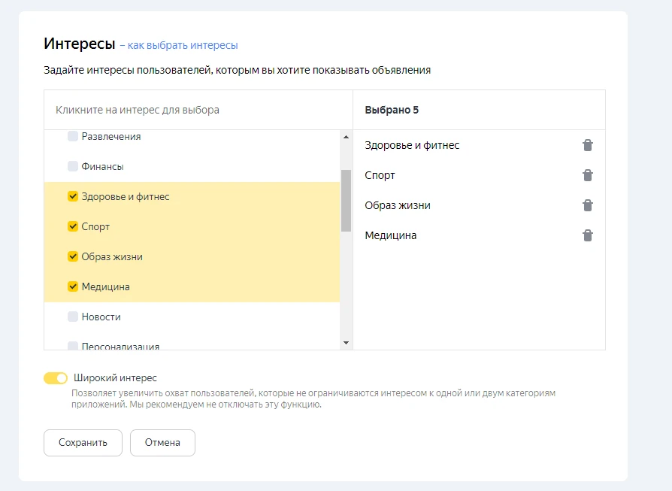Check the partially visible Персонализация checkbox
Viewport: 672px width, 491px height.
click(73, 346)
